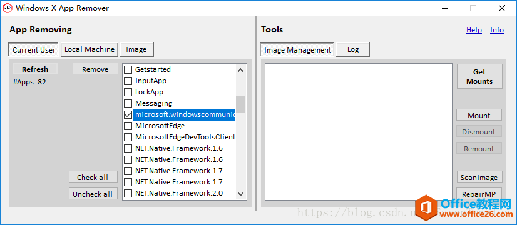The width and height of the screenshot is (517, 225).
Task: Click the Remove button
Action: [x=95, y=69]
